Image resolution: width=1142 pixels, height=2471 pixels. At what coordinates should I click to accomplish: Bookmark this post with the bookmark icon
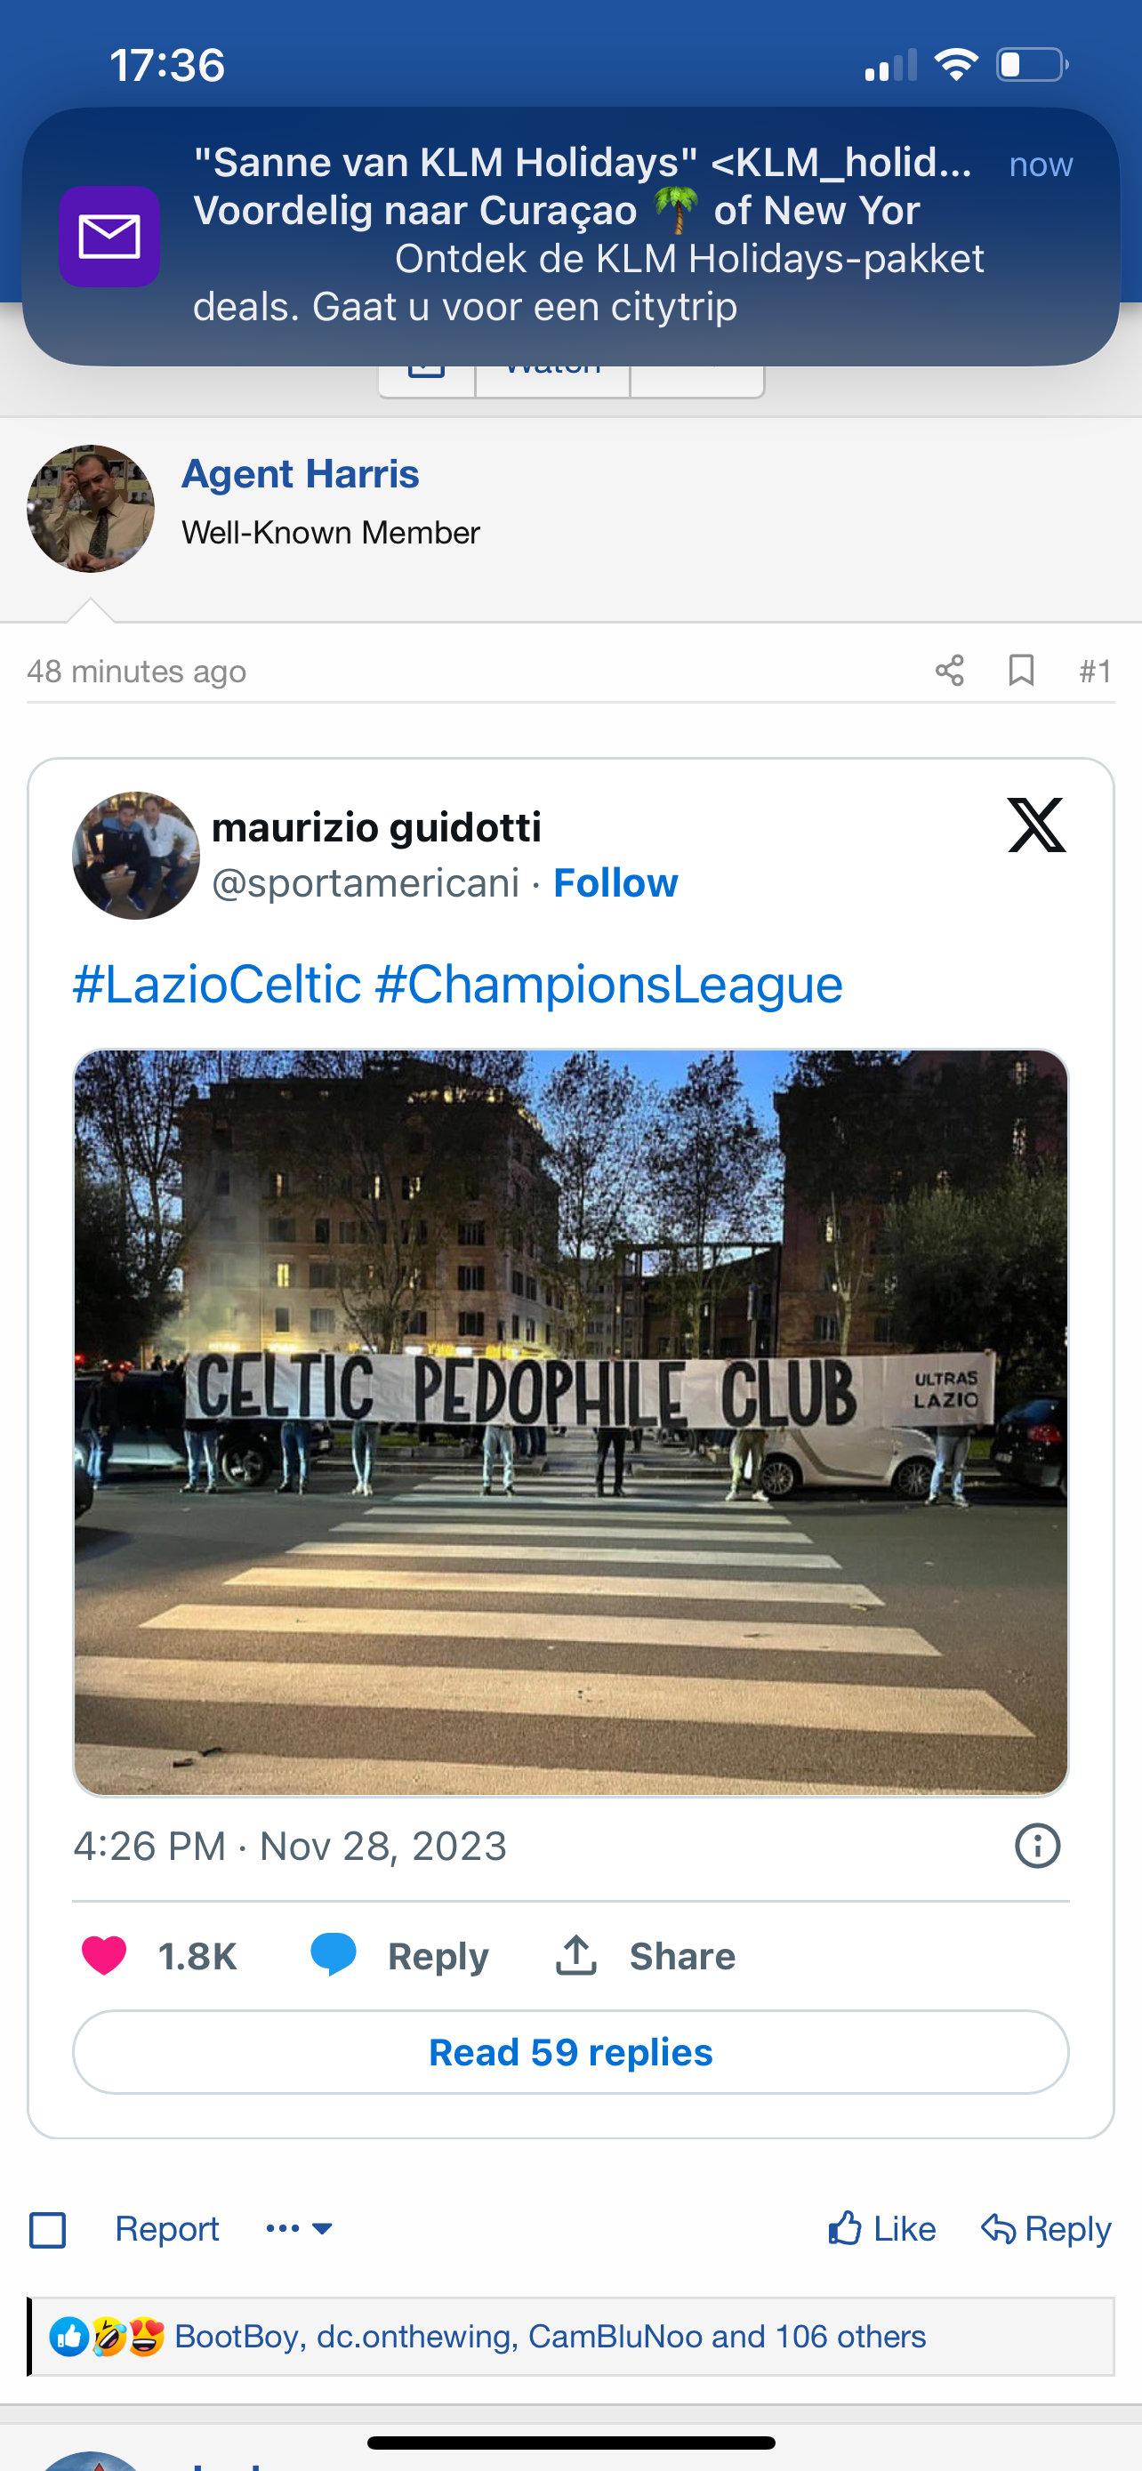pos(1021,671)
